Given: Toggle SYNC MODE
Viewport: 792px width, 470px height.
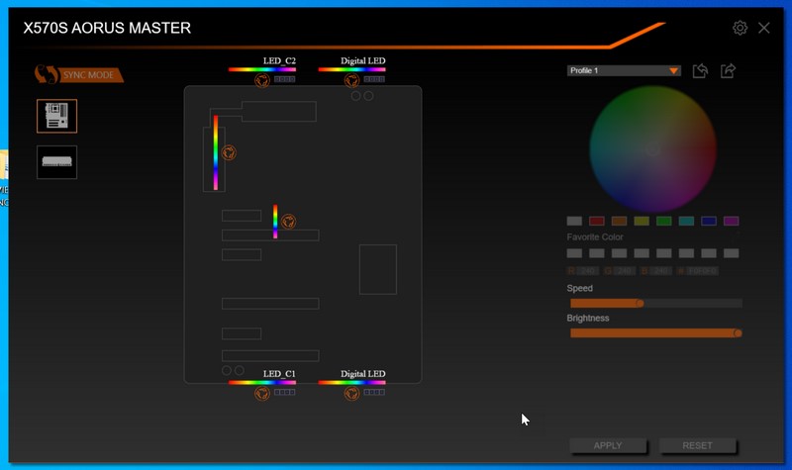Looking at the screenshot, I should 79,75.
